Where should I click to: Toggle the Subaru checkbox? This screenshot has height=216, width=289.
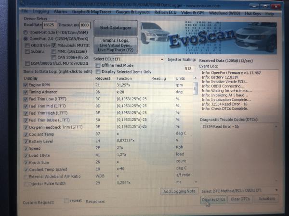27,51
